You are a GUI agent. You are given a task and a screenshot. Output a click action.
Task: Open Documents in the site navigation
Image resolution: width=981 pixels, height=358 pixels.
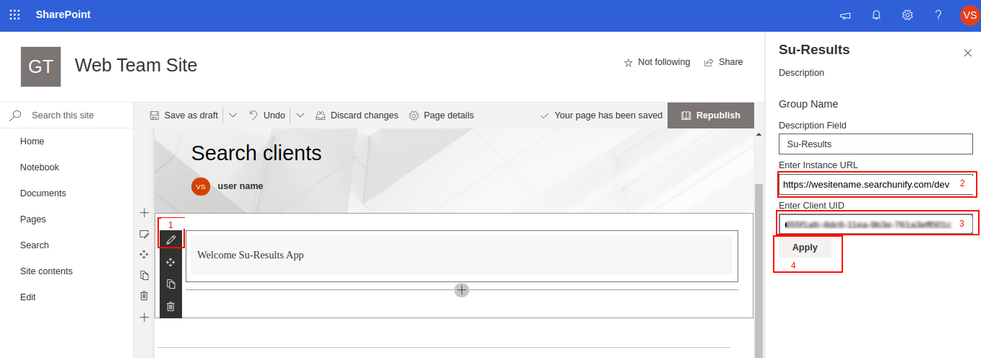(43, 193)
